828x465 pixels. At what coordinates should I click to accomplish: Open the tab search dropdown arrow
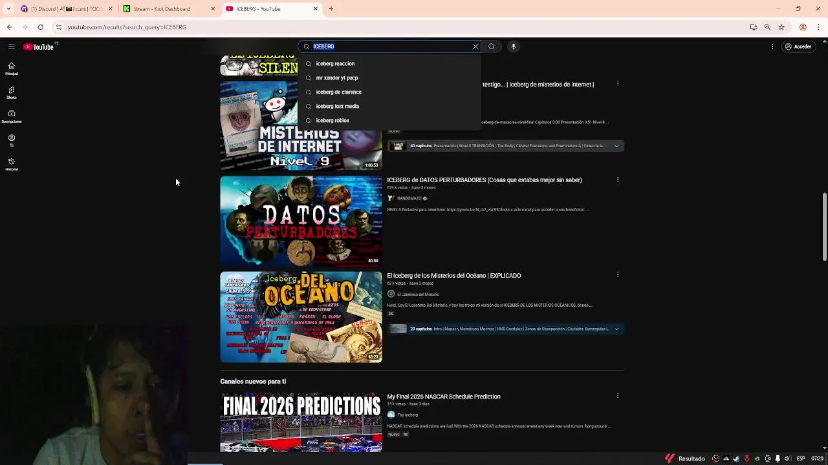8,9
